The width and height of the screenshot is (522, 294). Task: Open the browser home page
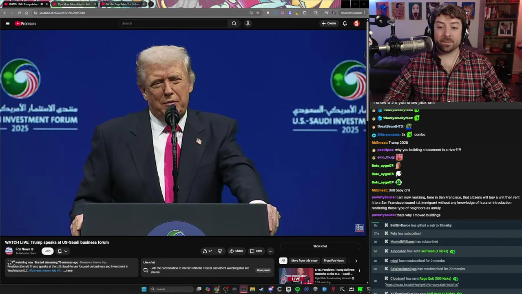click(27, 13)
